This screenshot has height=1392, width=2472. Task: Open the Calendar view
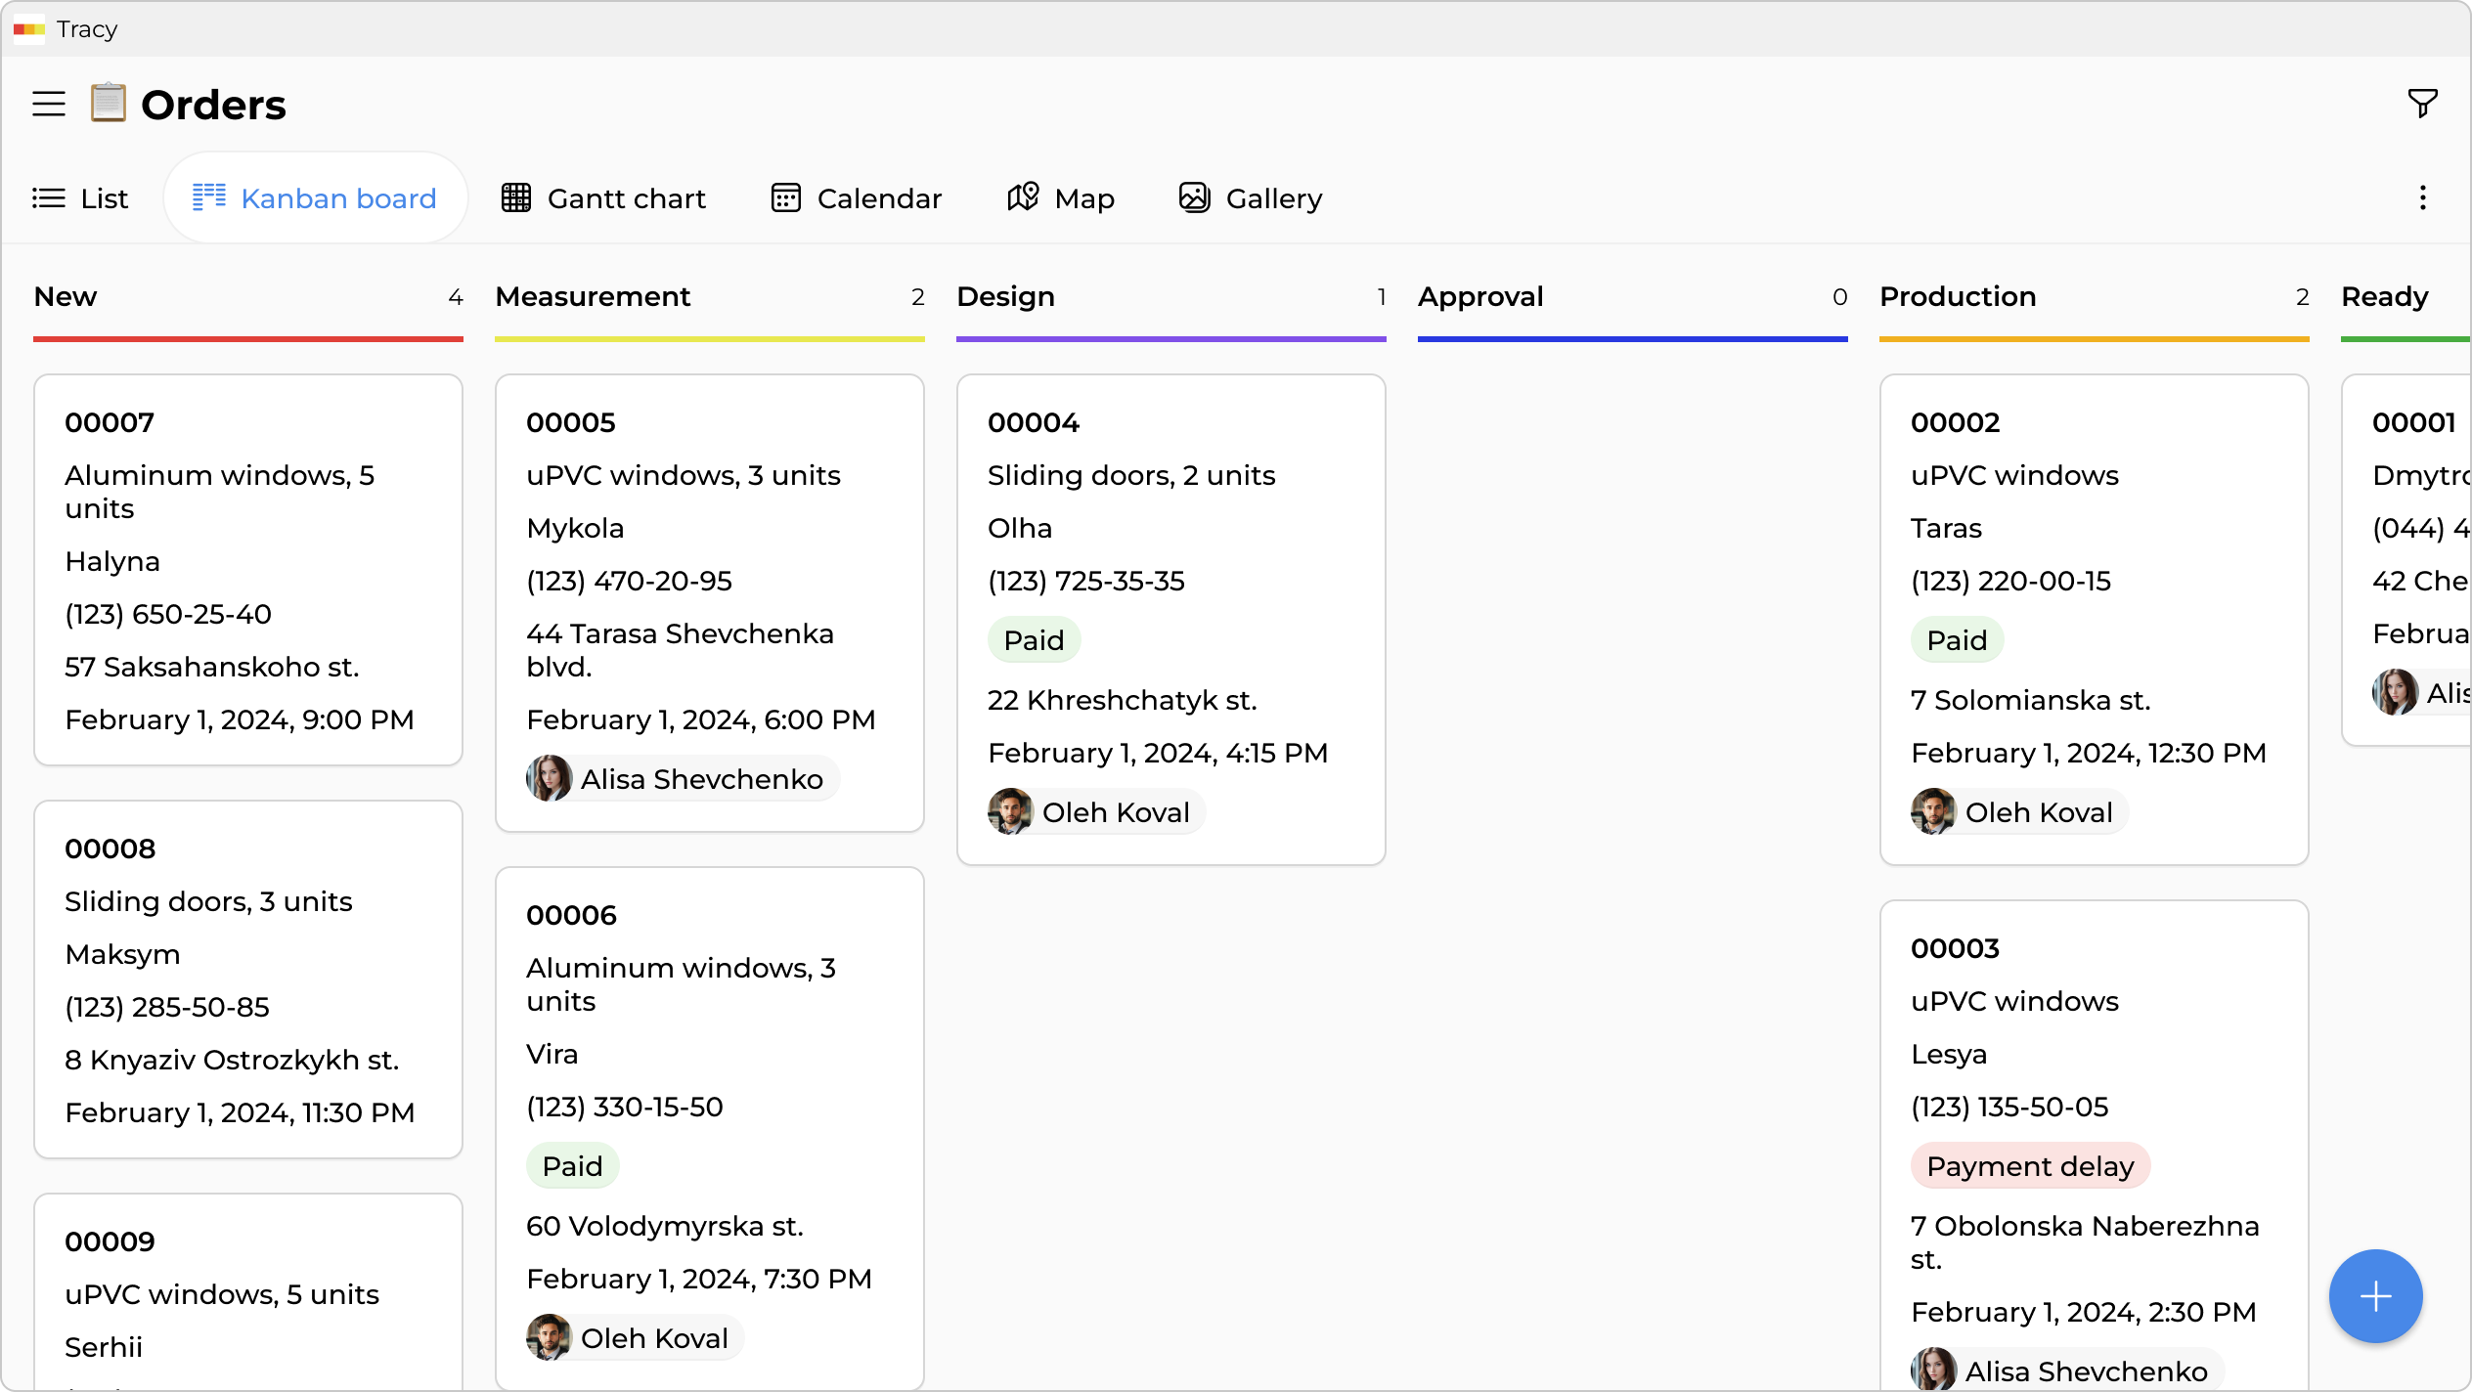856,197
